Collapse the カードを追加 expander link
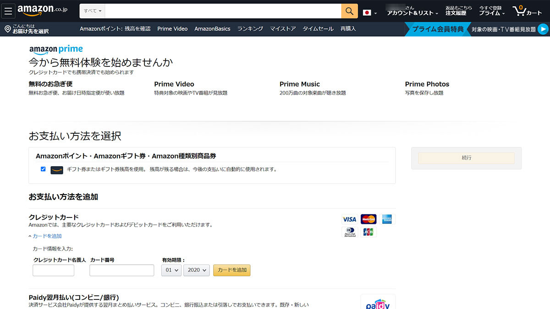Image resolution: width=550 pixels, height=309 pixels. (x=45, y=236)
